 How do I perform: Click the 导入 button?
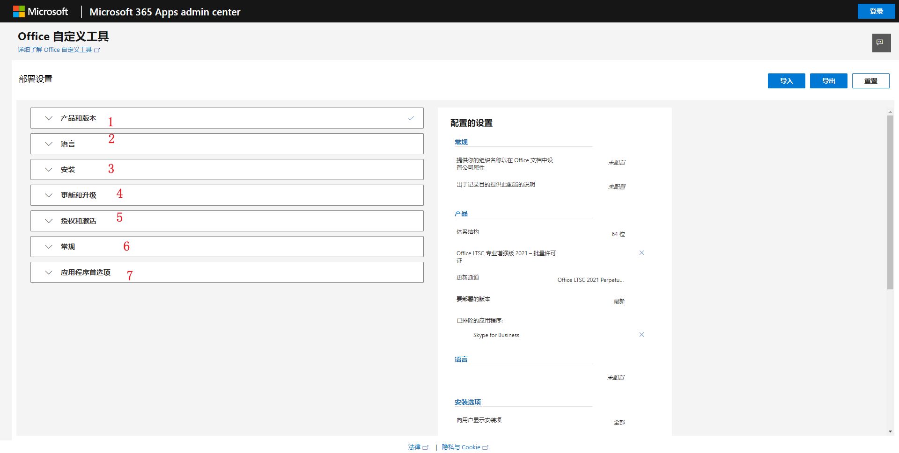[786, 81]
